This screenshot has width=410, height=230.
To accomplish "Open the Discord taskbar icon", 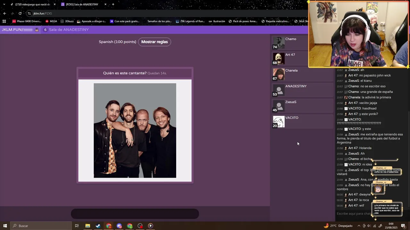I will 119,226.
